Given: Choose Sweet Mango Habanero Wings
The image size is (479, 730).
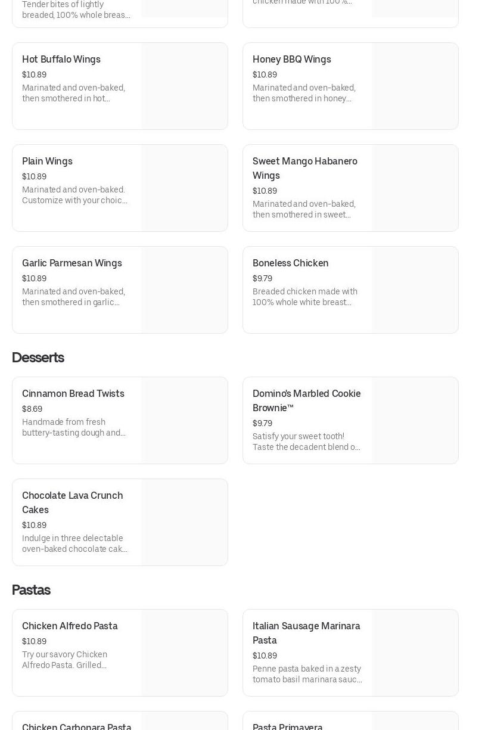Looking at the screenshot, I should pyautogui.click(x=304, y=168).
